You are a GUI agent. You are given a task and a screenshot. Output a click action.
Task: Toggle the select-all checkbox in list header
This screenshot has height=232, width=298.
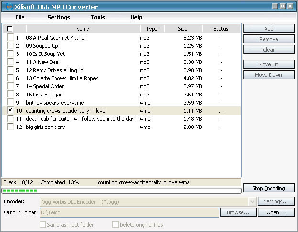(x=10, y=29)
